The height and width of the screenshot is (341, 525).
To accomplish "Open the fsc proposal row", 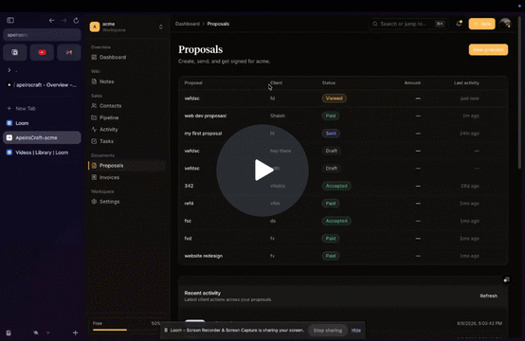I will pyautogui.click(x=343, y=221).
